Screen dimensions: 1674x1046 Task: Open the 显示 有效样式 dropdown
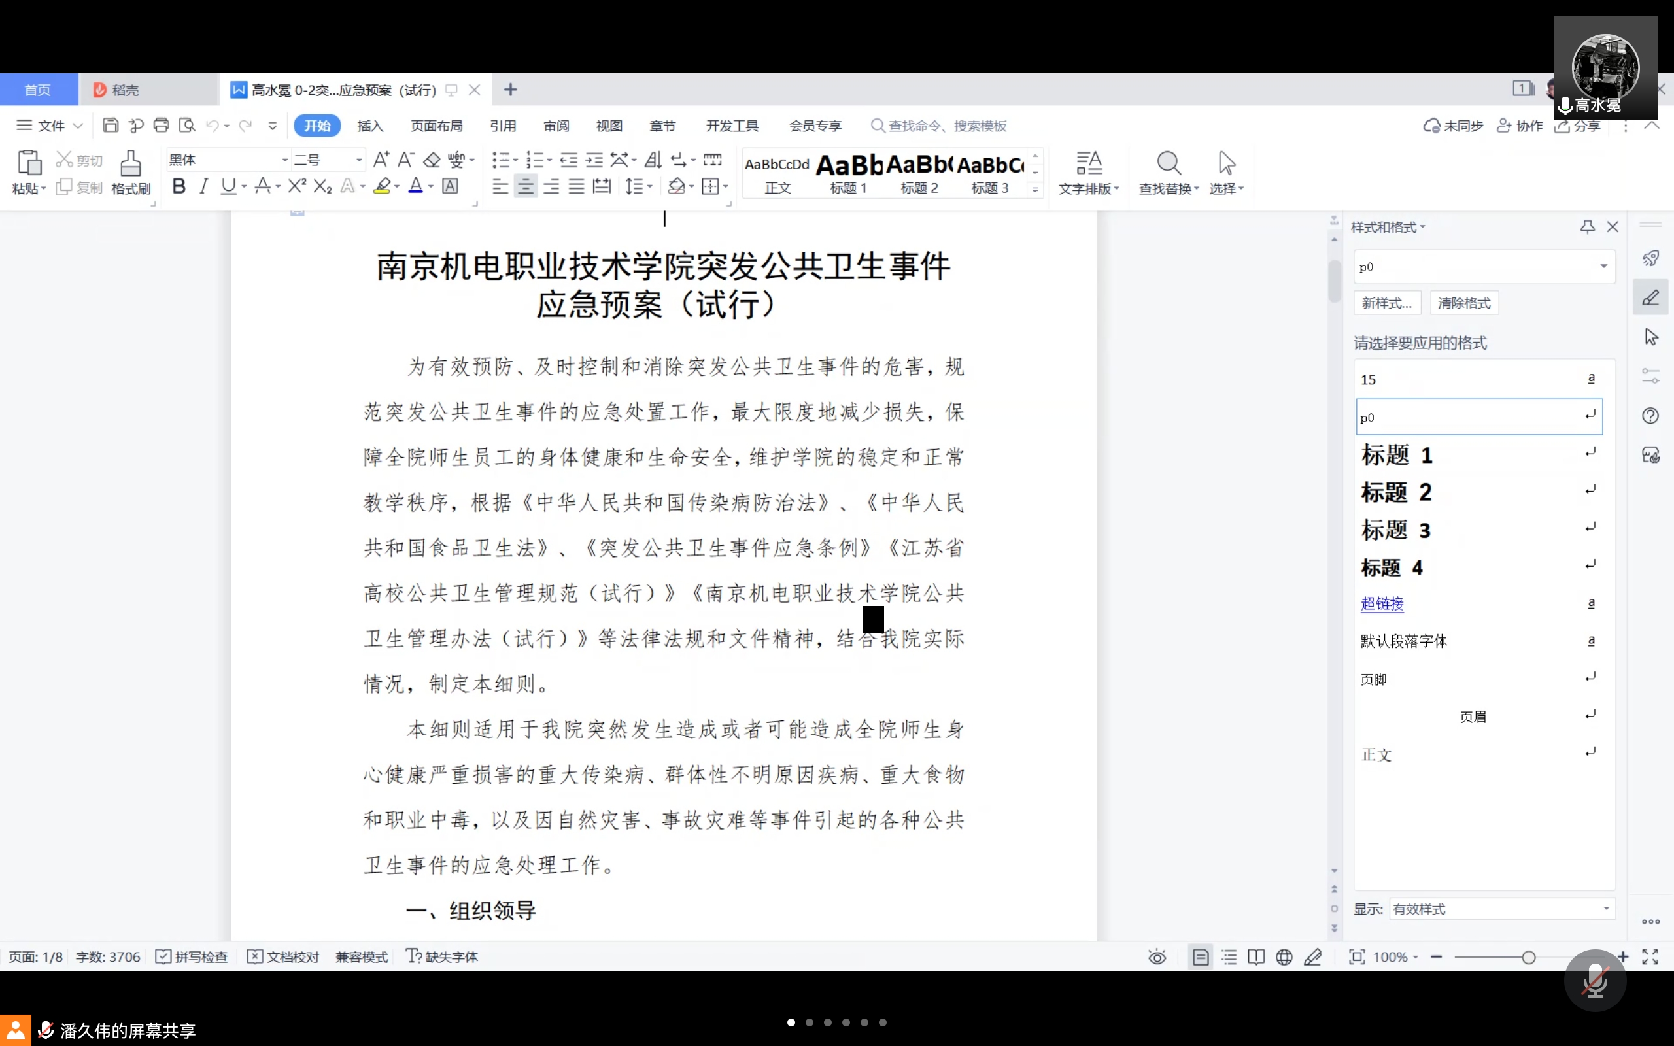(x=1501, y=908)
